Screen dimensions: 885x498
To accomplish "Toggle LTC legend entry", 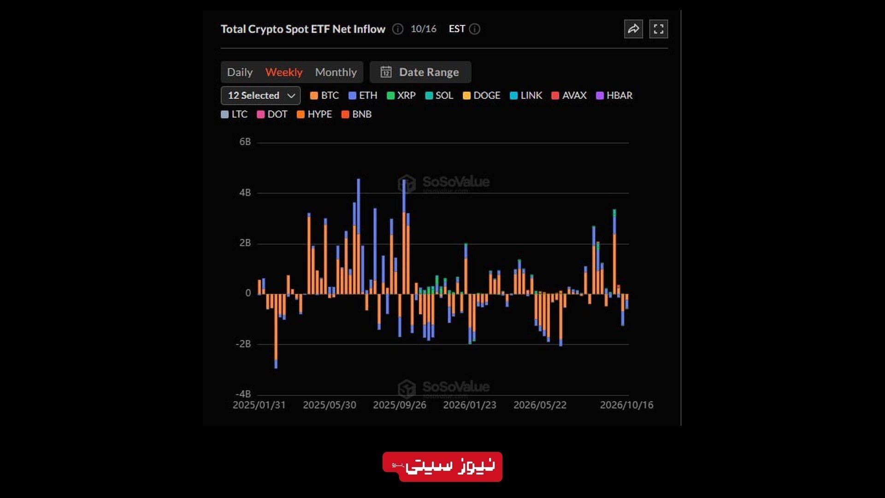I will (234, 114).
